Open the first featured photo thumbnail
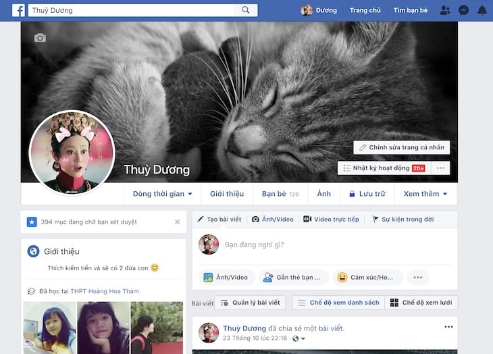Image resolution: width=493 pixels, height=354 pixels. click(50, 328)
